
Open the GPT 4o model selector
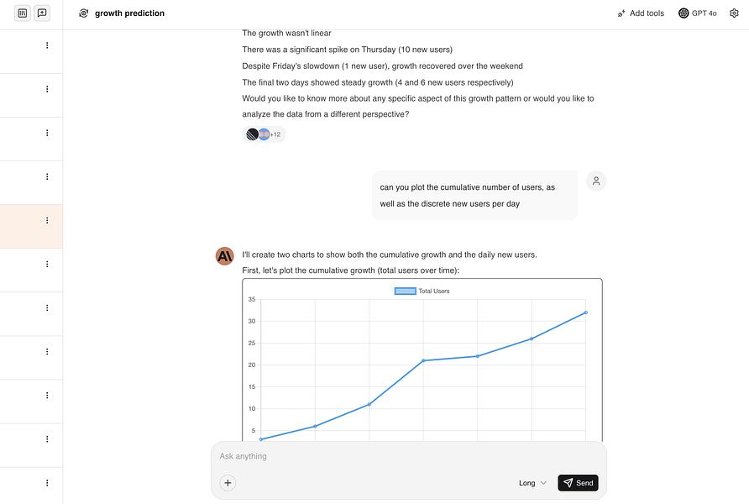click(697, 13)
